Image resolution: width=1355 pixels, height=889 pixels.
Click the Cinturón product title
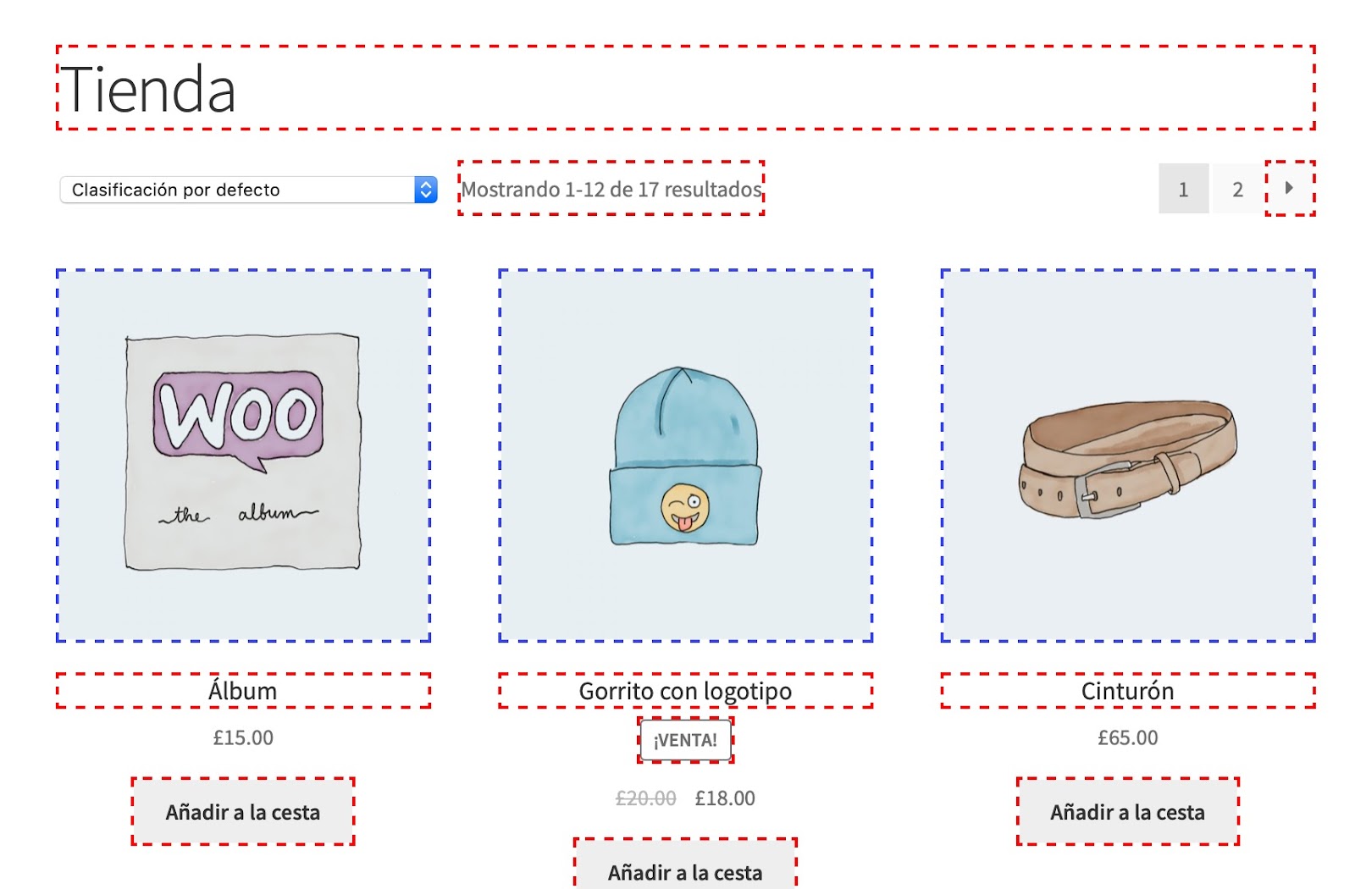click(x=1128, y=691)
